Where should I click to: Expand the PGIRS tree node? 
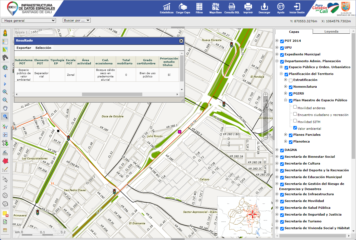point(286,93)
